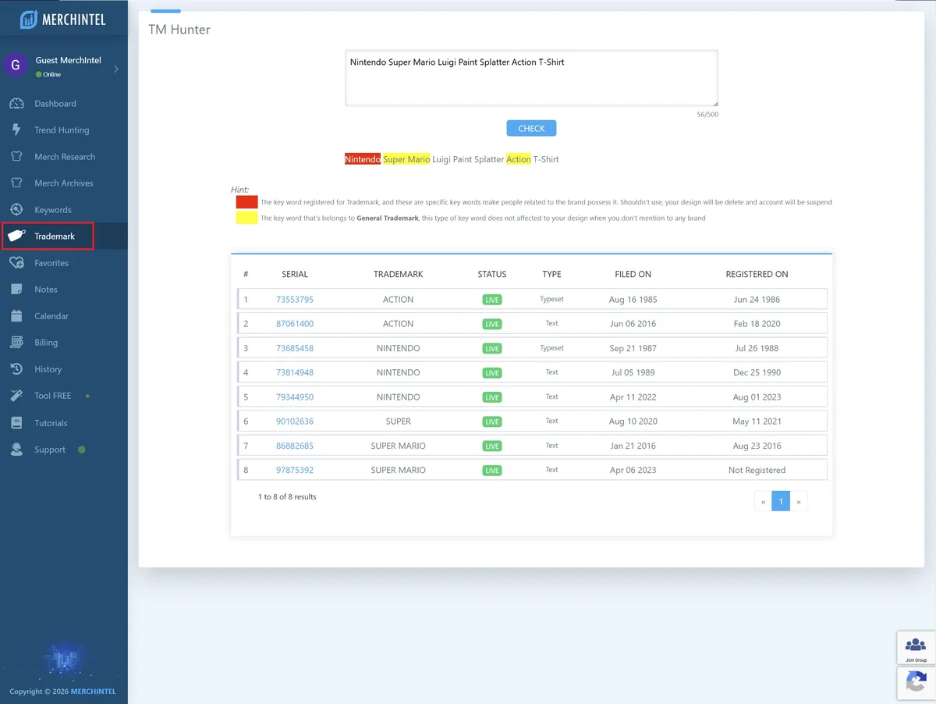Open the Calendar sidebar icon
936x704 pixels.
(16, 316)
